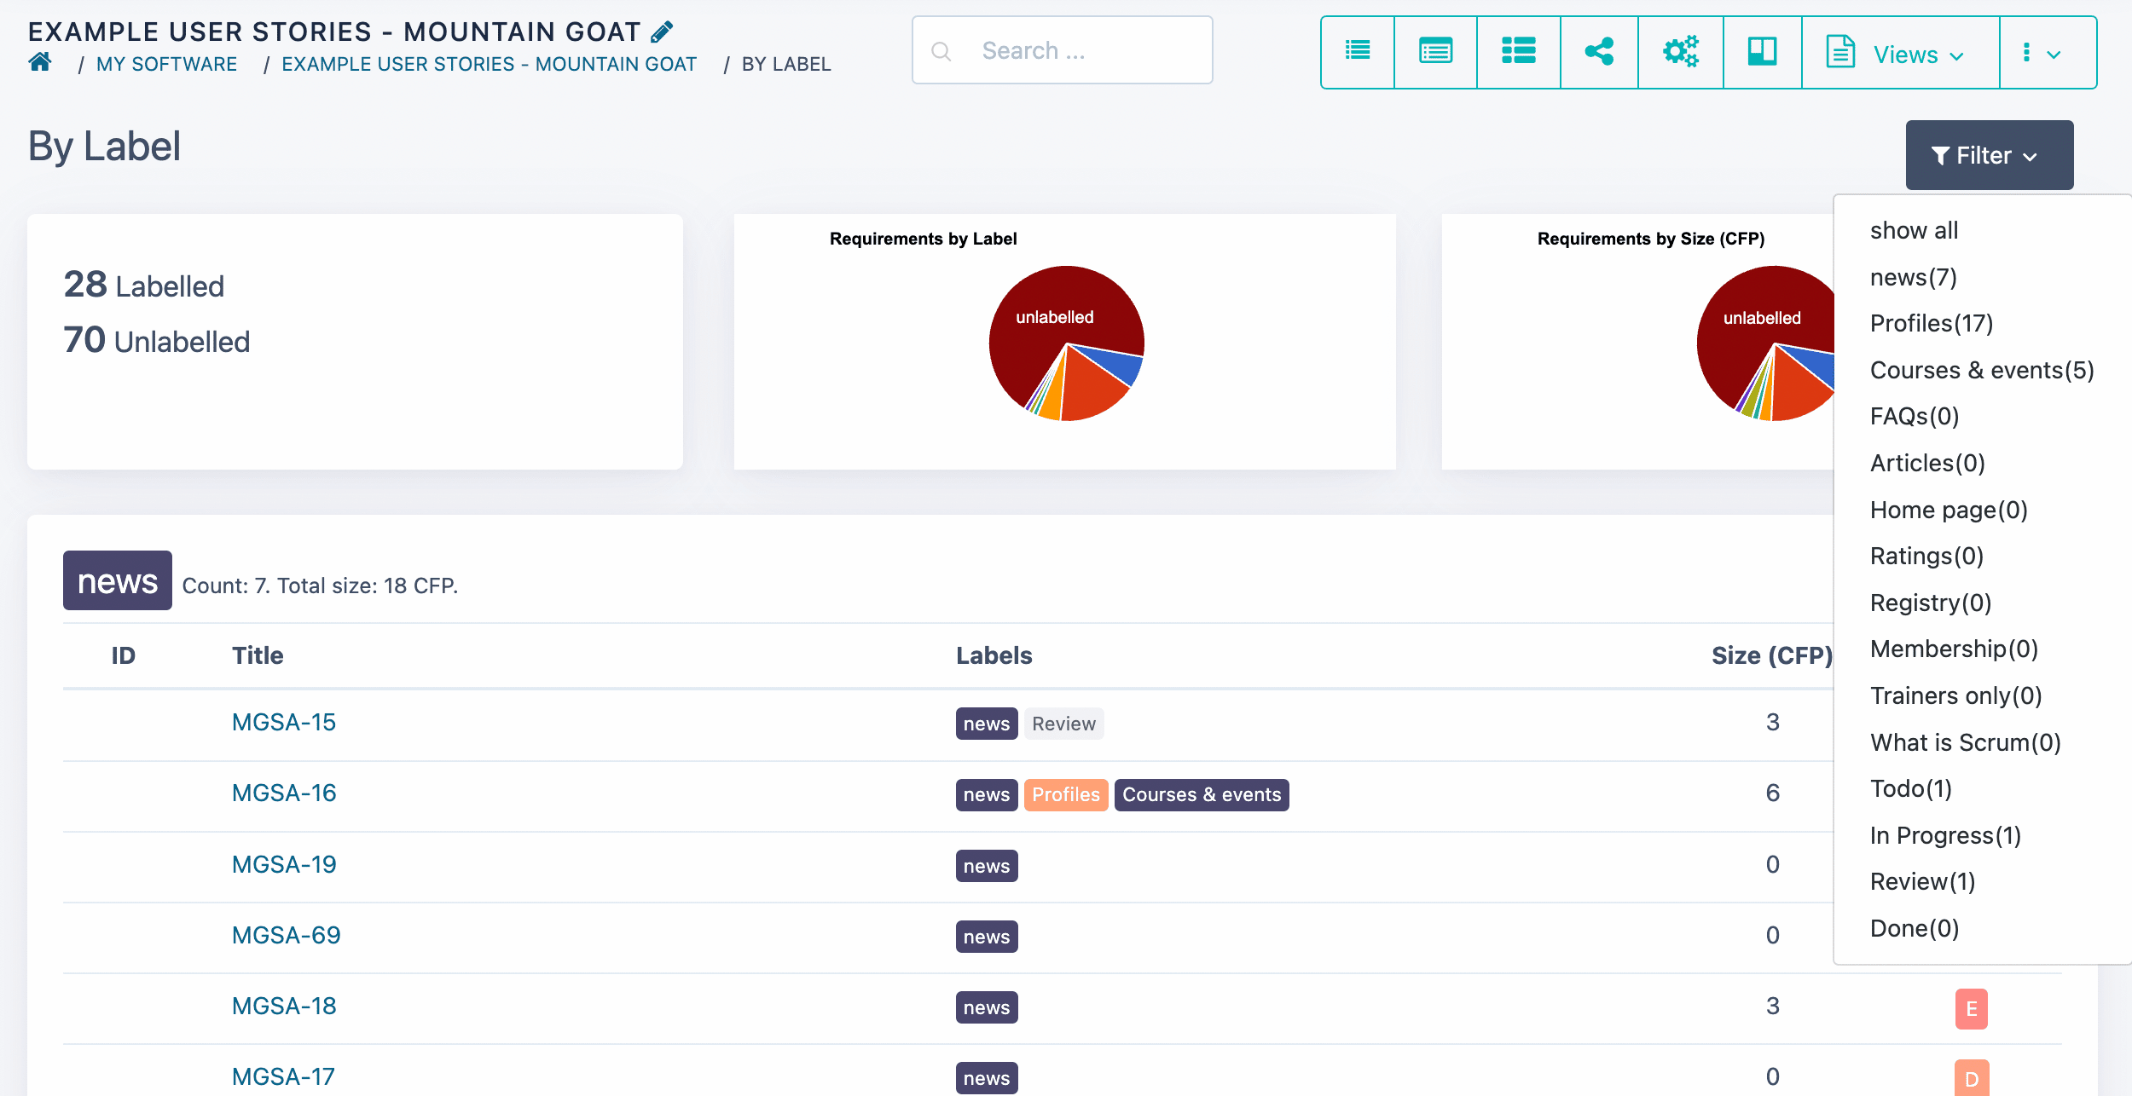2132x1096 pixels.
Task: Click the news label on MGSA-69
Action: coord(987,937)
